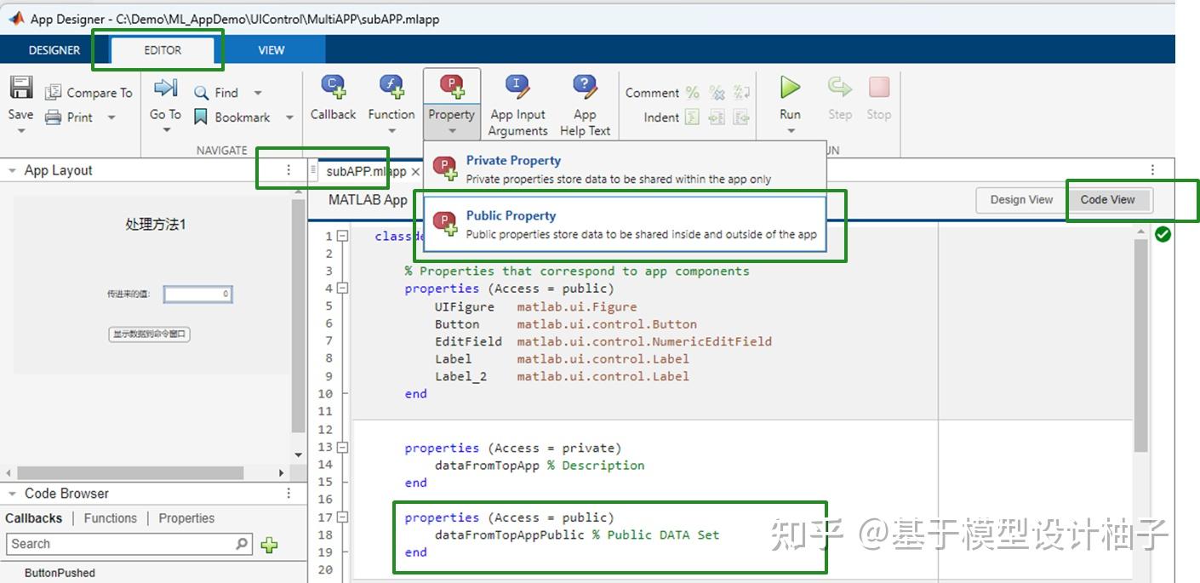Open Find with the magnifier icon
The image size is (1200, 583).
point(200,92)
